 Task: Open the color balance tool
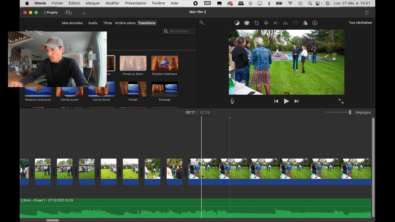tap(237, 23)
